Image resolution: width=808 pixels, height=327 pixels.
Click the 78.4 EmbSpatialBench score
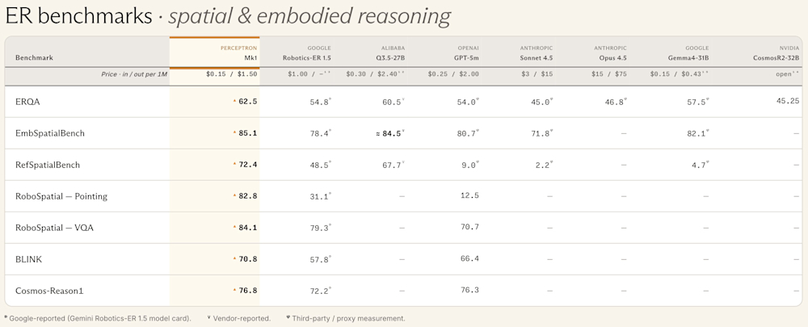[319, 133]
